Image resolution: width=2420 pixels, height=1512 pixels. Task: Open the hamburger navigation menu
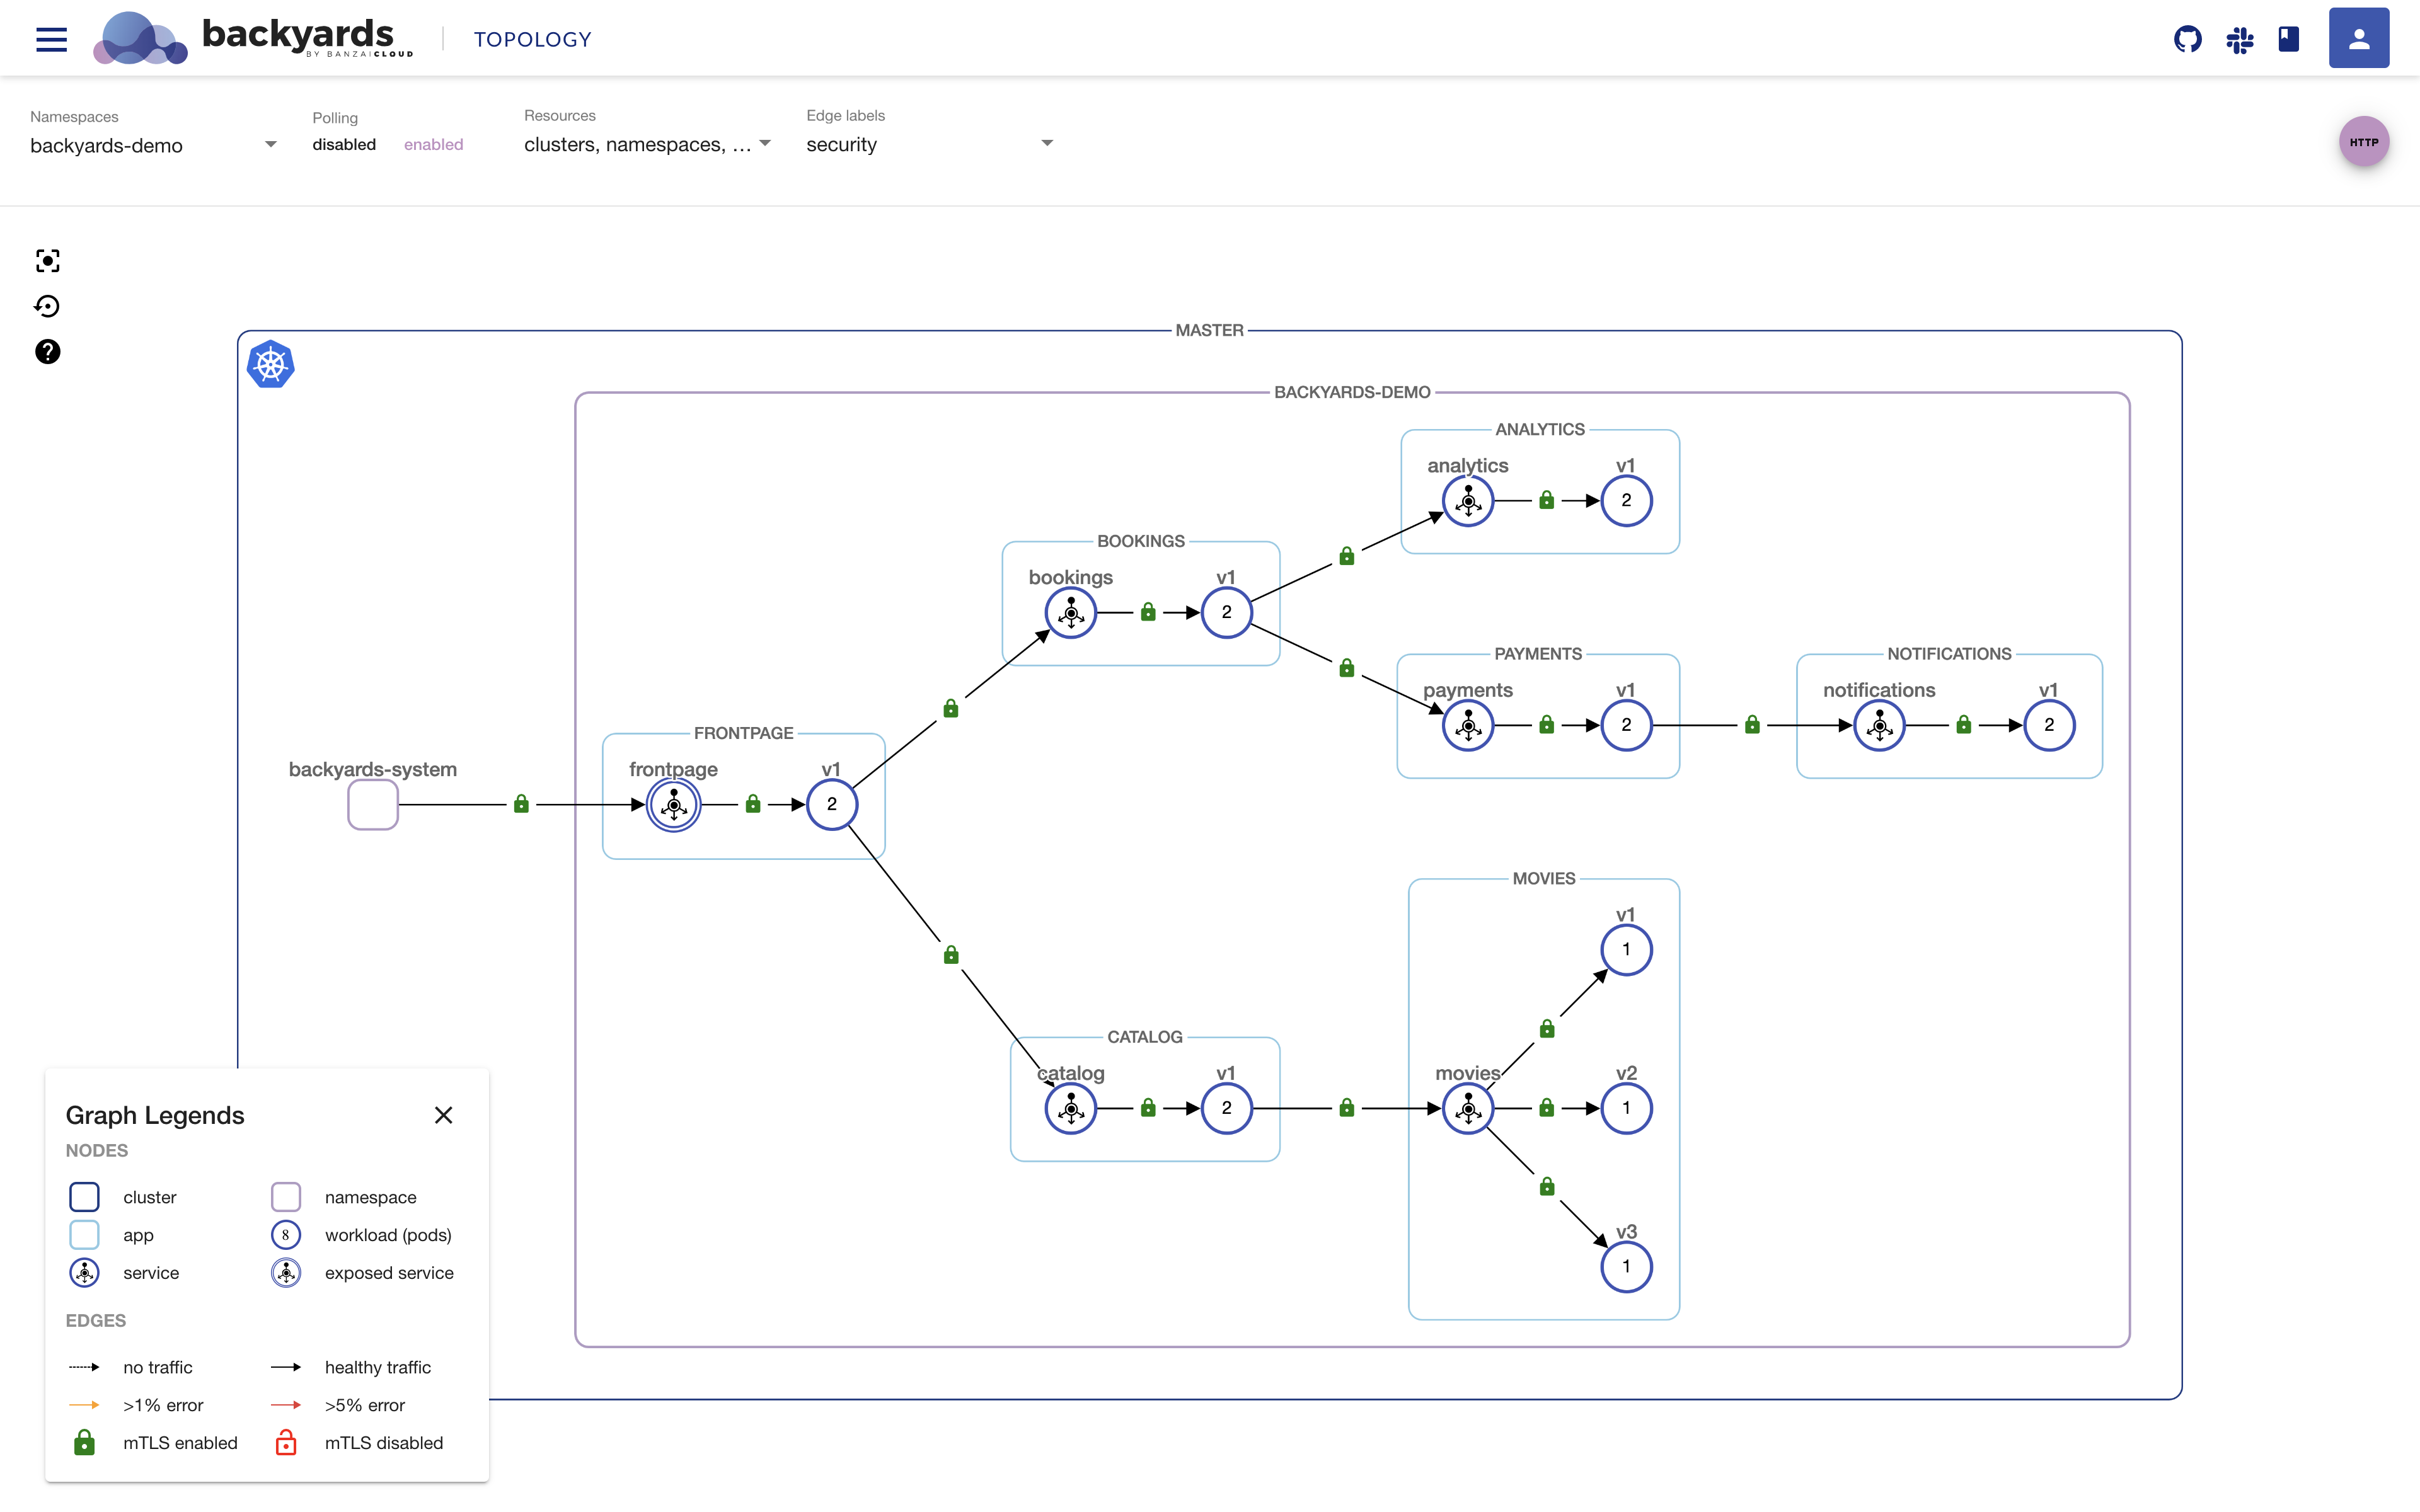click(51, 39)
